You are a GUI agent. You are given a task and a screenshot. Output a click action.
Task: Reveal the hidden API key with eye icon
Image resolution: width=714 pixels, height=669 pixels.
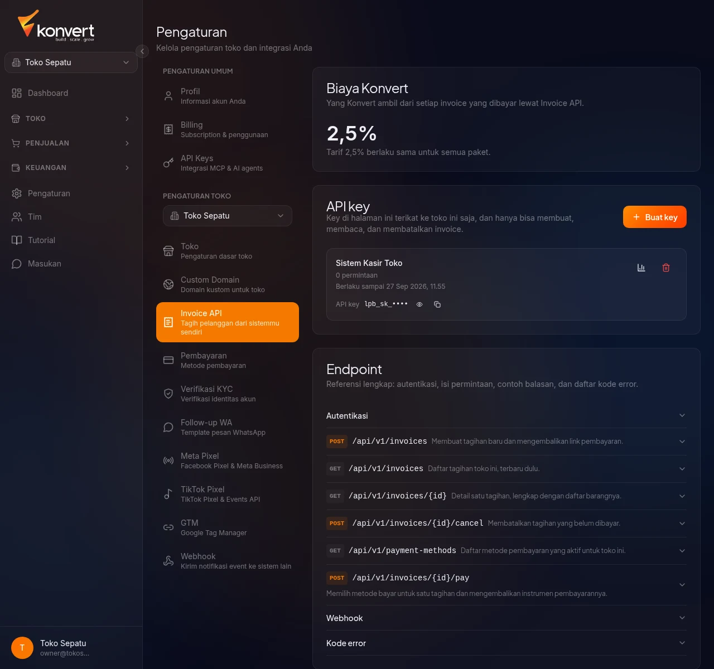pos(419,304)
